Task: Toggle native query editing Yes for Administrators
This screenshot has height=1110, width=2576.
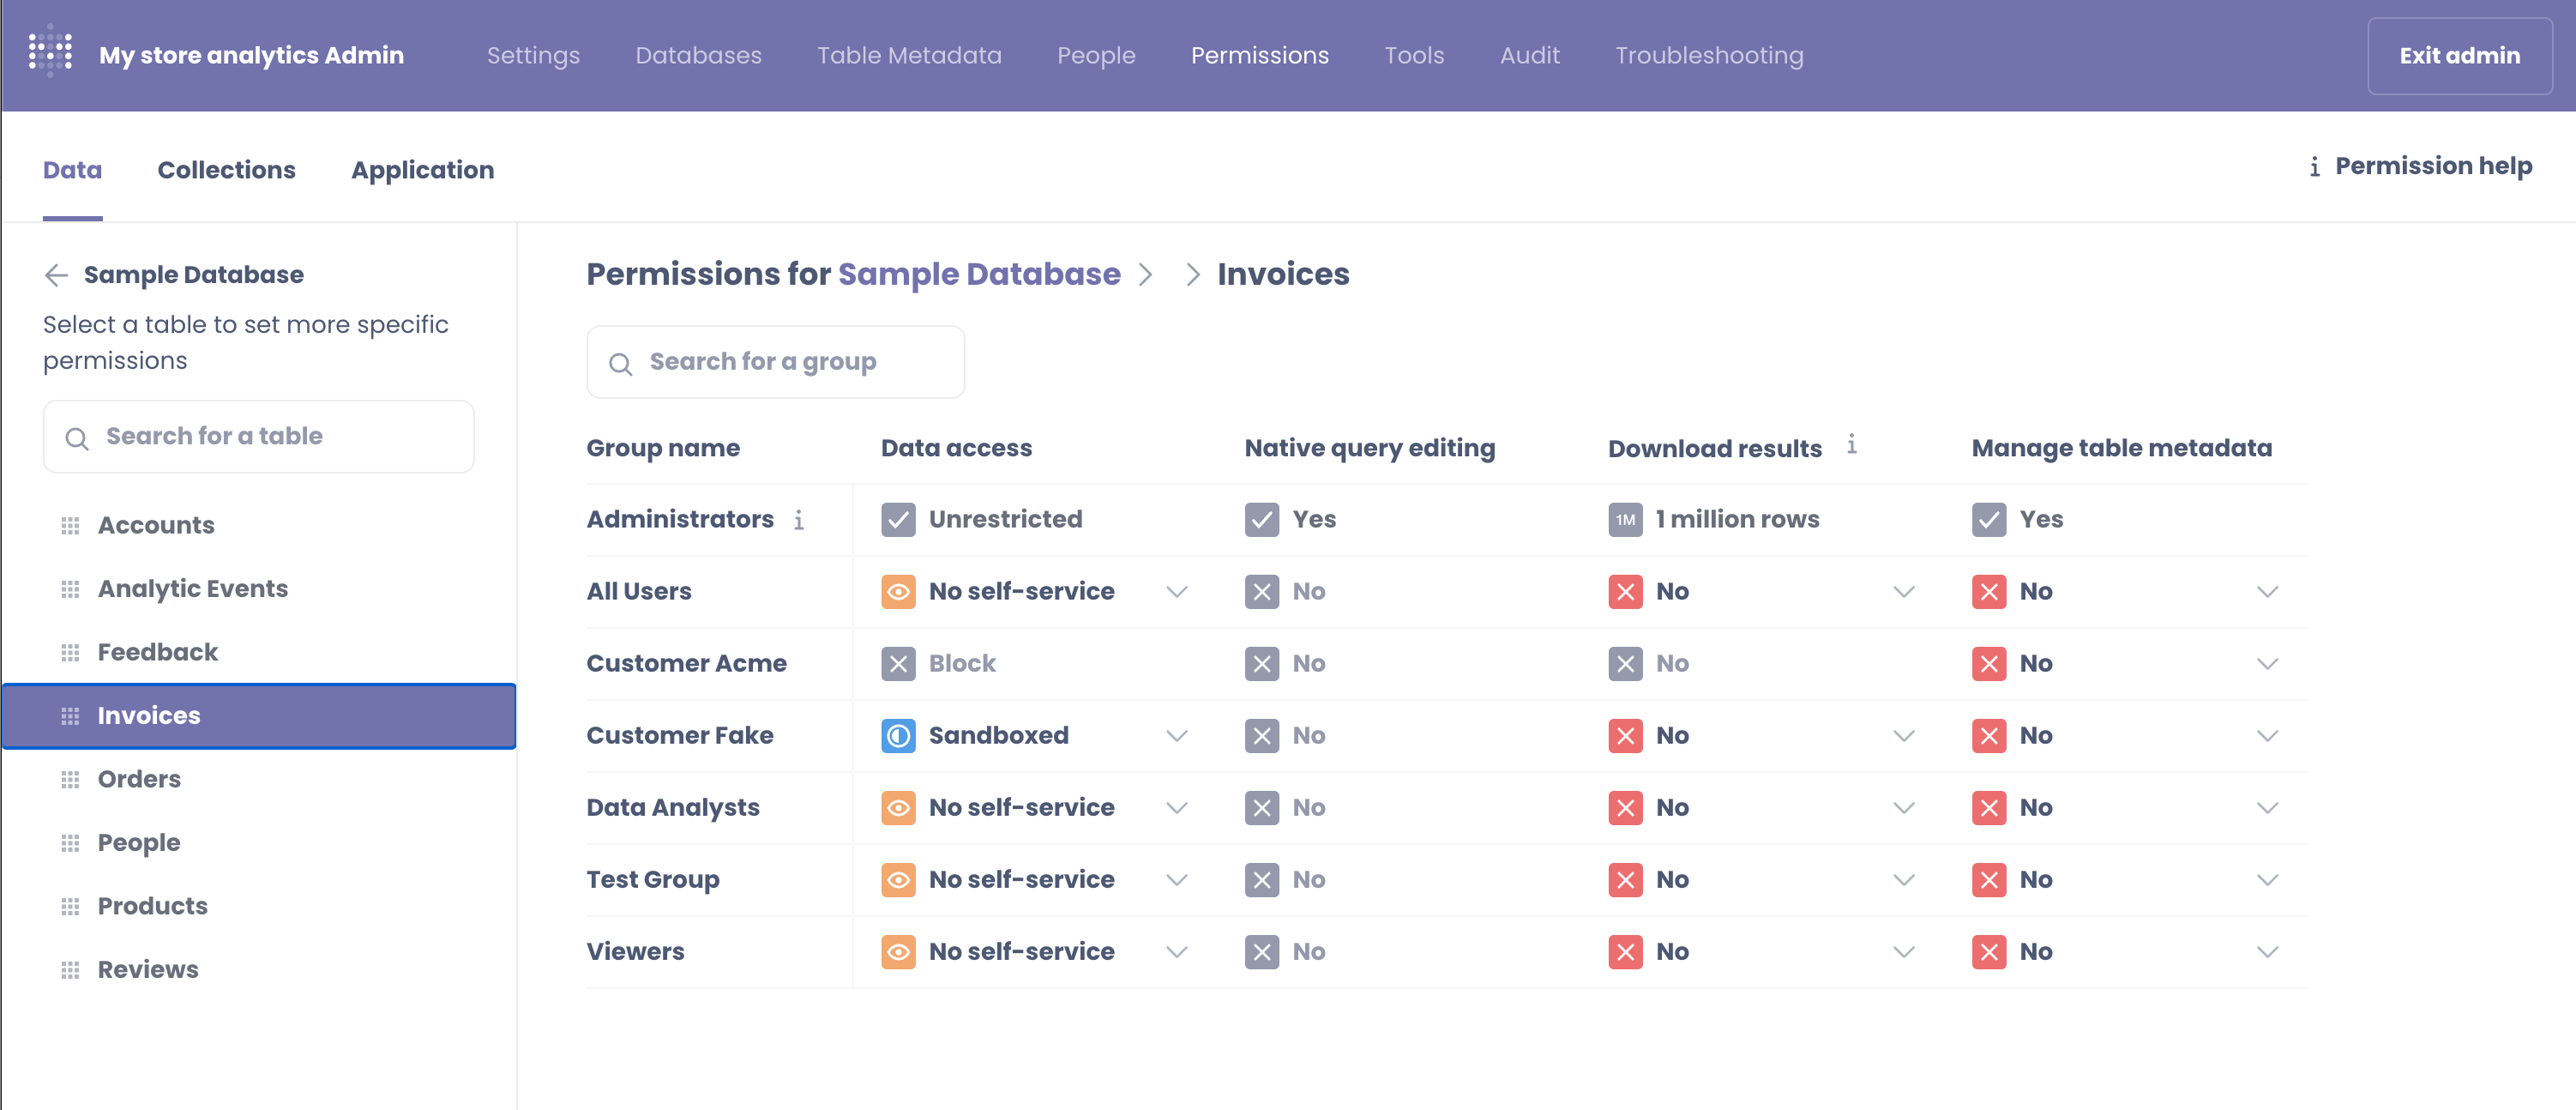Action: coord(1261,519)
